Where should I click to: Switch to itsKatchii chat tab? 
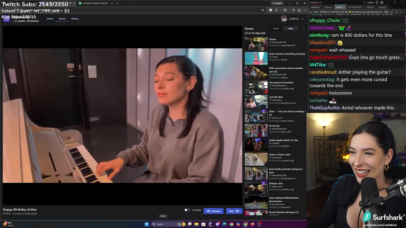click(370, 7)
